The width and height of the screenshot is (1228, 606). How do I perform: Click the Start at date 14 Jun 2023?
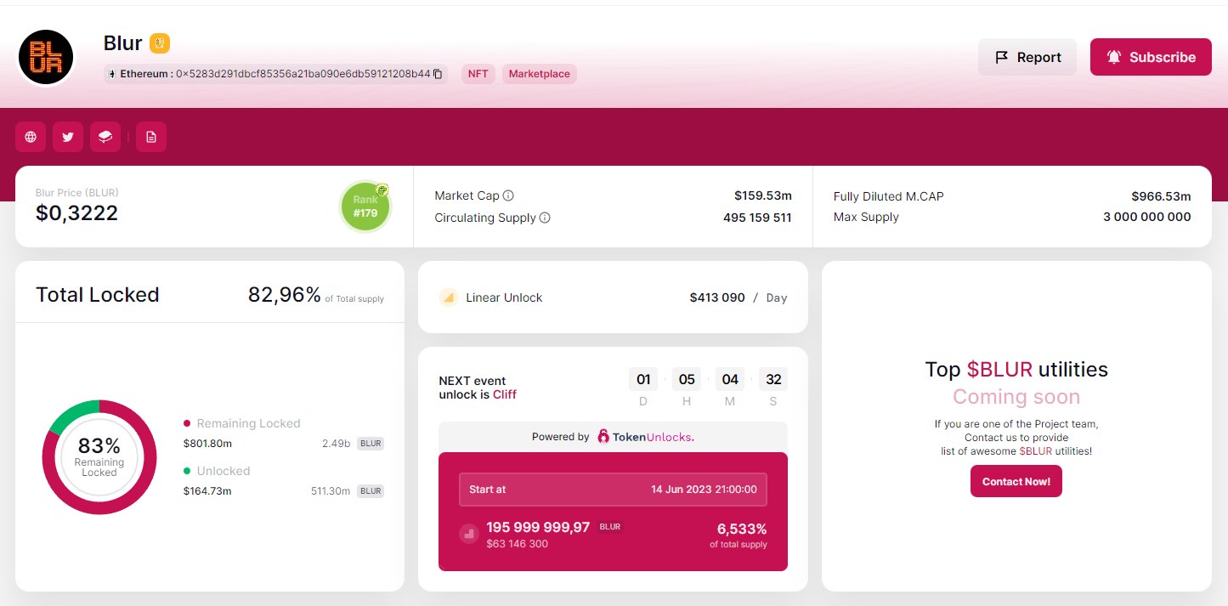[705, 490]
